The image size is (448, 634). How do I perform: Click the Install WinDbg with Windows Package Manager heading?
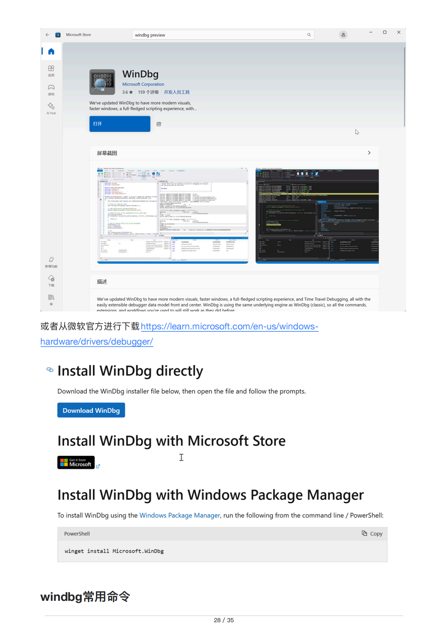click(210, 495)
